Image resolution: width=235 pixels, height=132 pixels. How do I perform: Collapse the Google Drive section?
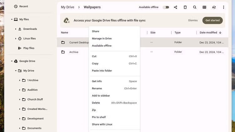12,61
